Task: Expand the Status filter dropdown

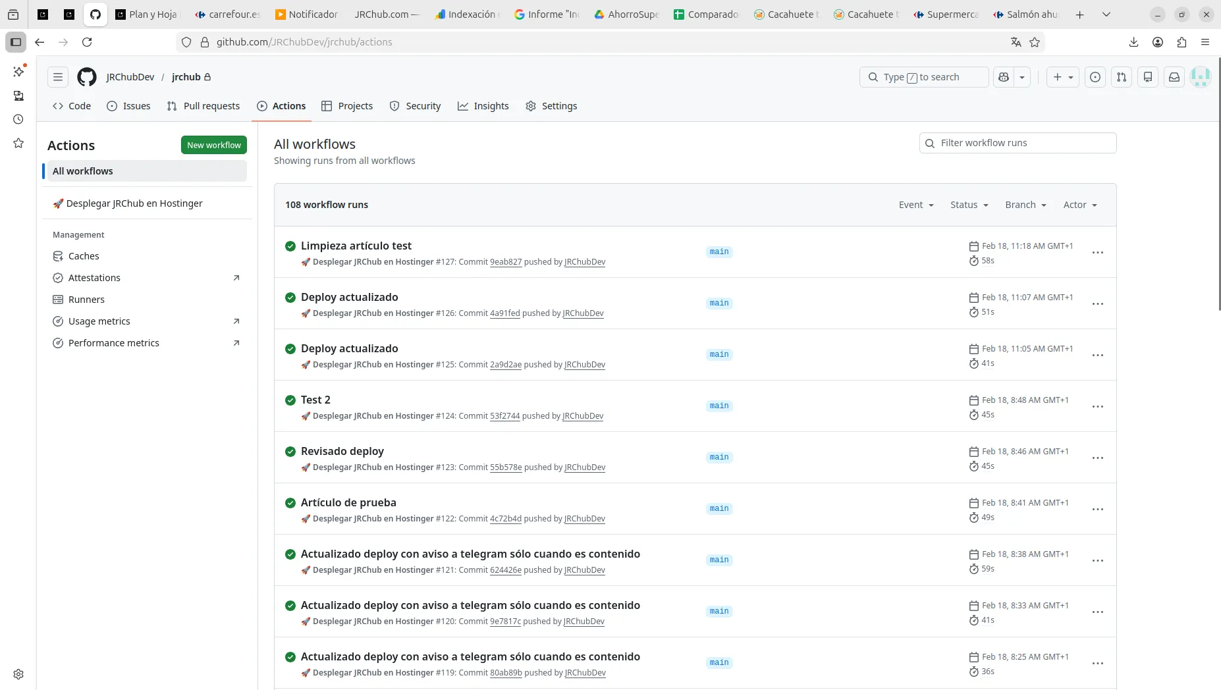Action: [x=969, y=205]
